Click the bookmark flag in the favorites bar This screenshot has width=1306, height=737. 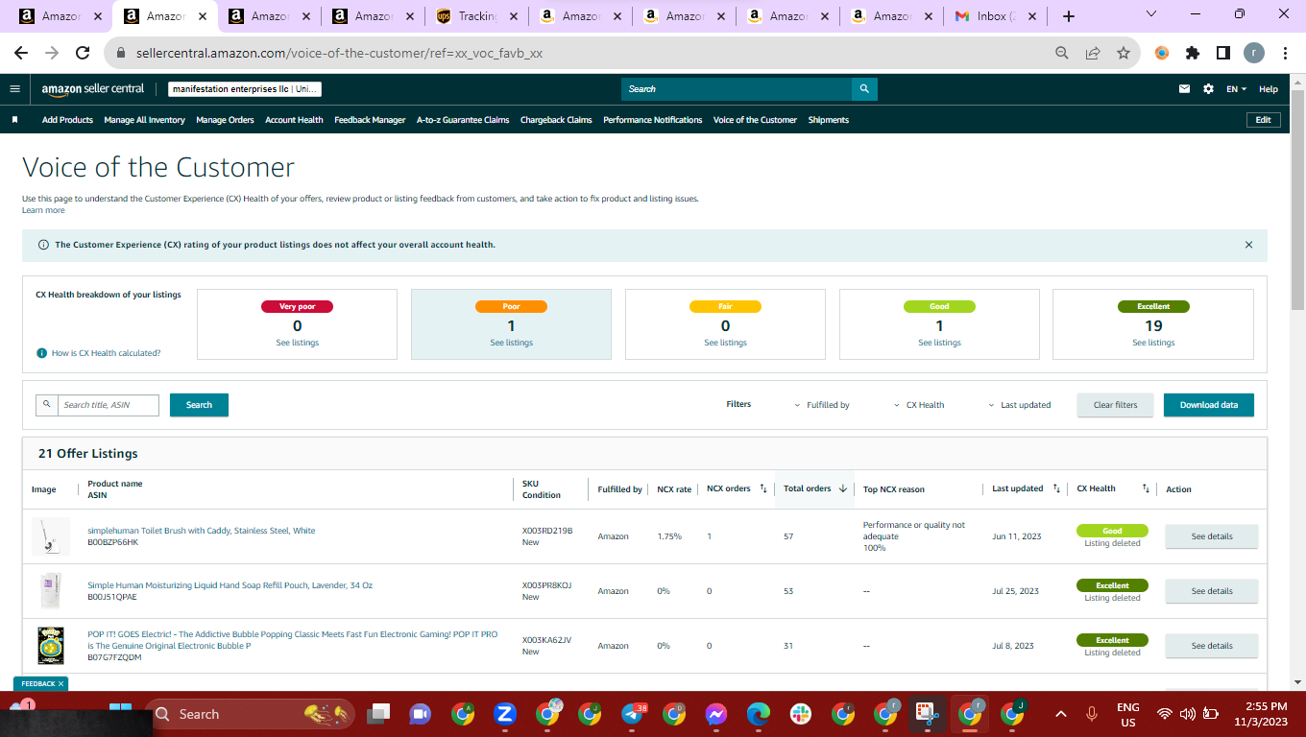(x=15, y=120)
